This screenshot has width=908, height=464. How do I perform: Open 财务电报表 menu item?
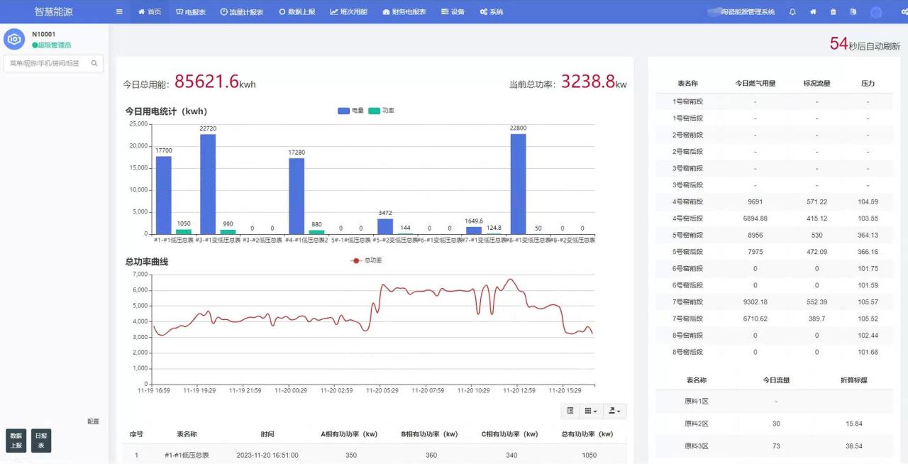[x=404, y=12]
